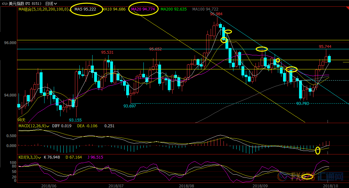Expand the KDJ(9,3,3) indicator dropdown
The width and height of the screenshot is (349, 188).
(x=40, y=158)
